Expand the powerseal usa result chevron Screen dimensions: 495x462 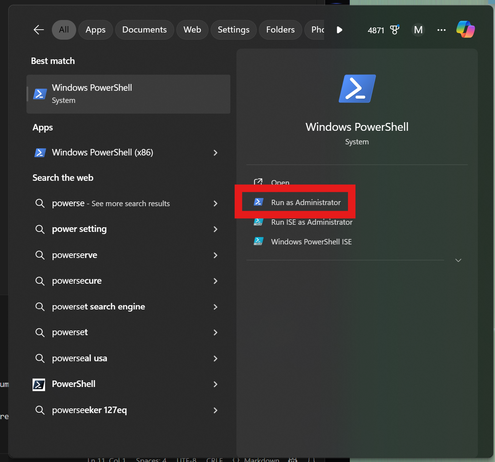pyautogui.click(x=215, y=358)
